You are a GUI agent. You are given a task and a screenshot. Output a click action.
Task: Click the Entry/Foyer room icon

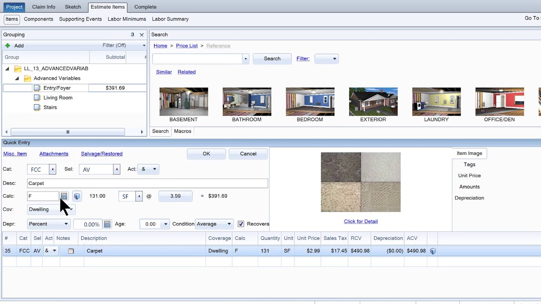37,88
